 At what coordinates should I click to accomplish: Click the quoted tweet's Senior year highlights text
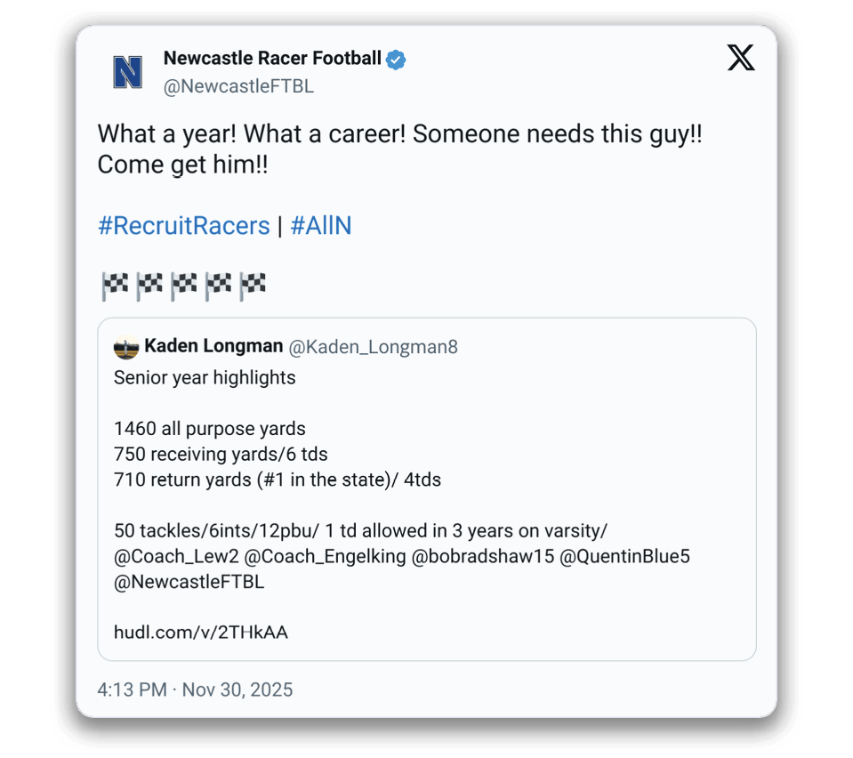tap(205, 377)
